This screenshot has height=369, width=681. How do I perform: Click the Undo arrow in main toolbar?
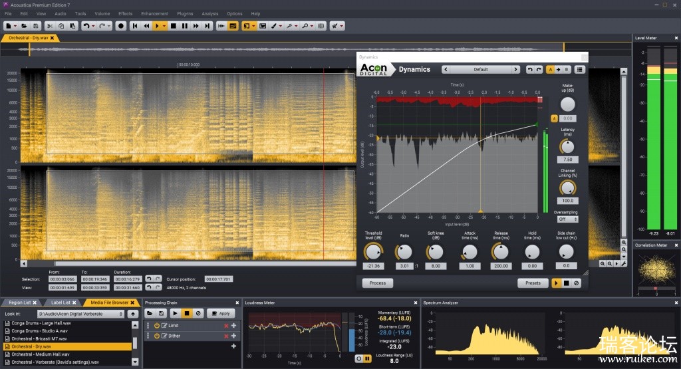(x=86, y=26)
